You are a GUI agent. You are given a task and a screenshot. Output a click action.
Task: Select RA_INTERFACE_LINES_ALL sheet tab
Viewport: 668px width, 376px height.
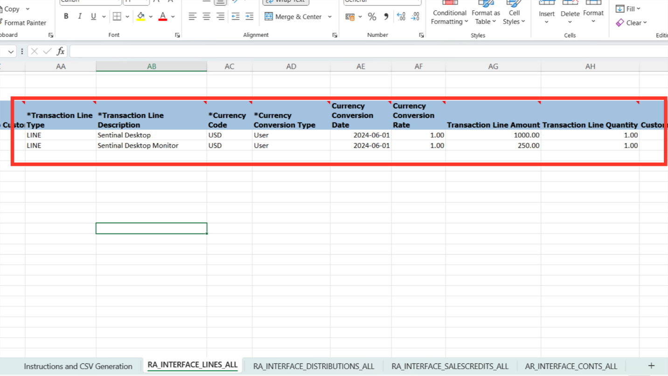[x=193, y=365]
